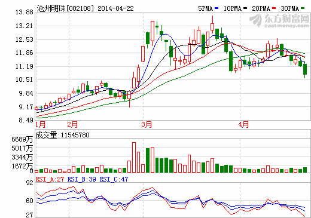Click the RSI_C:47 indicator label

tap(114, 179)
